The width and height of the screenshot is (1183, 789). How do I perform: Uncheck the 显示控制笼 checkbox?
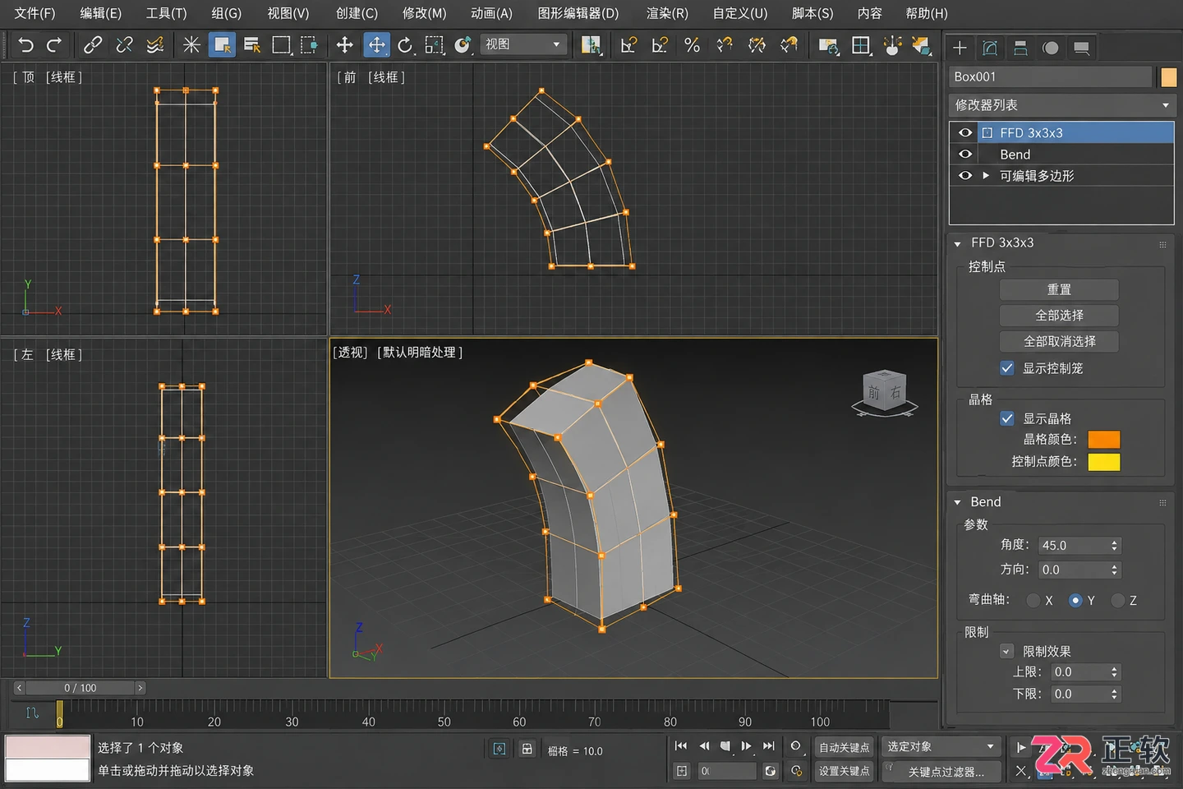click(1007, 368)
